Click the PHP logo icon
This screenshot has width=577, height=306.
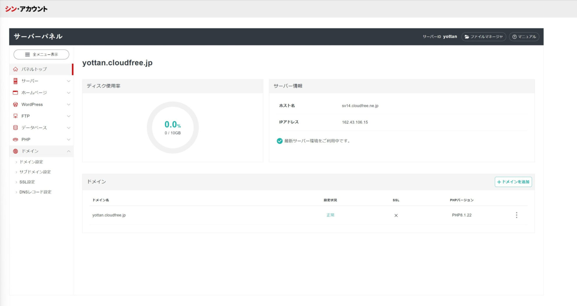tap(15, 139)
